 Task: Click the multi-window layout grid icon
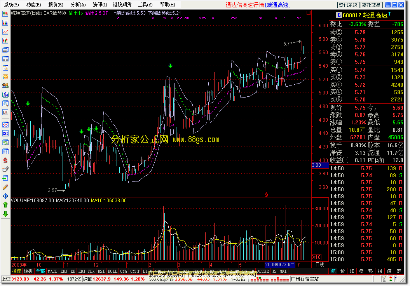click(x=5, y=152)
